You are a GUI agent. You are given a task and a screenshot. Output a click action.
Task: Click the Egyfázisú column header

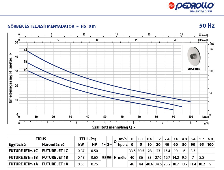(x=16, y=144)
